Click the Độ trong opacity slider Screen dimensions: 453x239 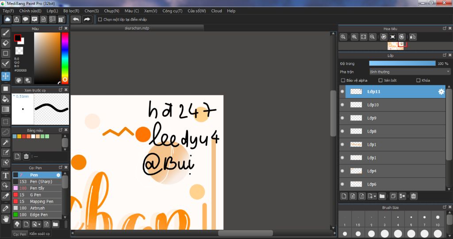click(x=402, y=63)
